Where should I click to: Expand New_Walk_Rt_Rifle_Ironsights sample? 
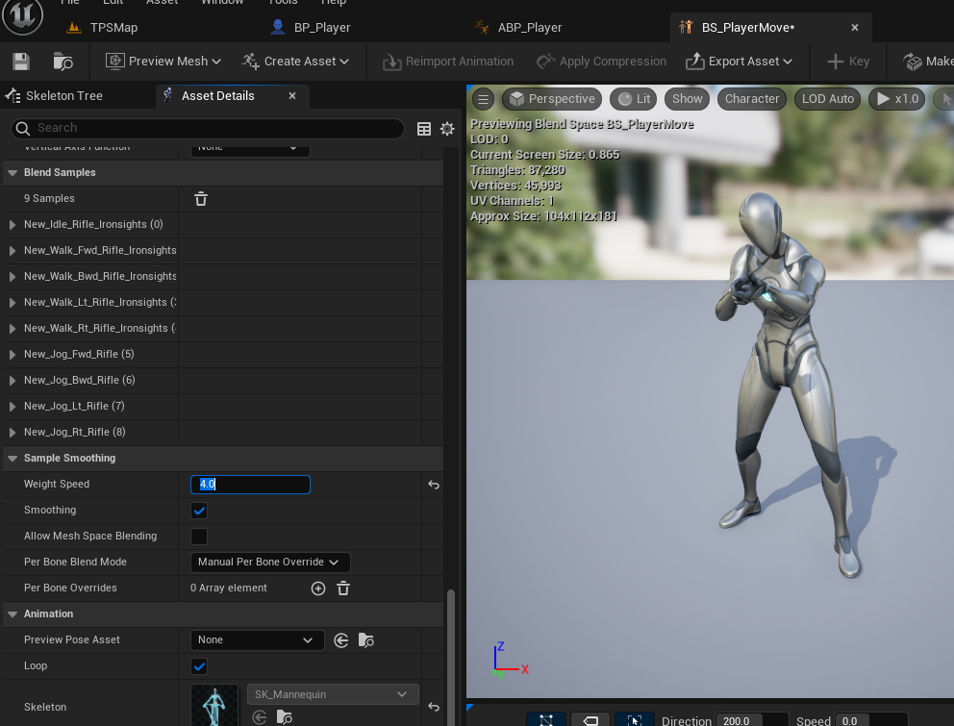point(13,329)
